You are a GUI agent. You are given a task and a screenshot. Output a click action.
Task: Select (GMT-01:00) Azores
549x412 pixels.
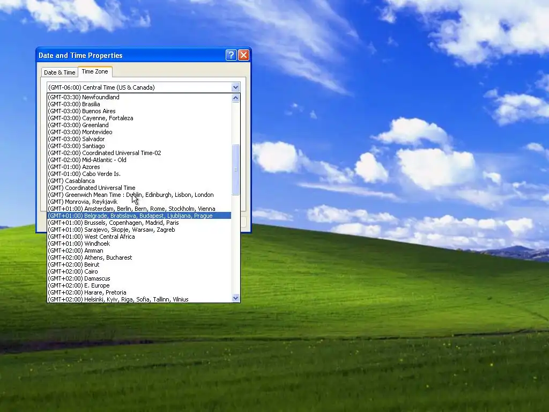pyautogui.click(x=139, y=167)
